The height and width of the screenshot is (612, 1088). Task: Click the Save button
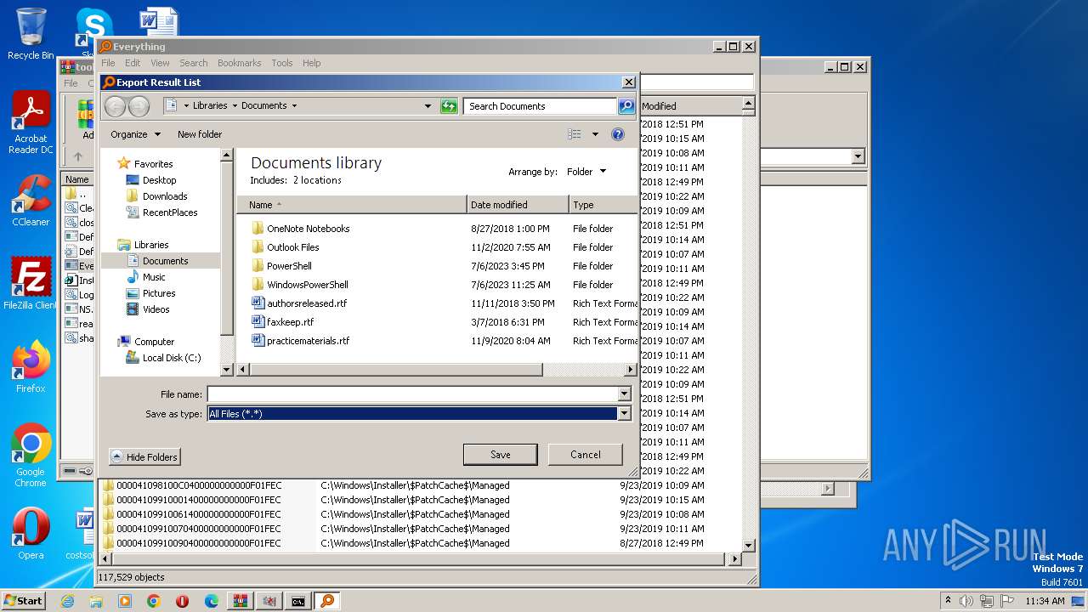500,455
